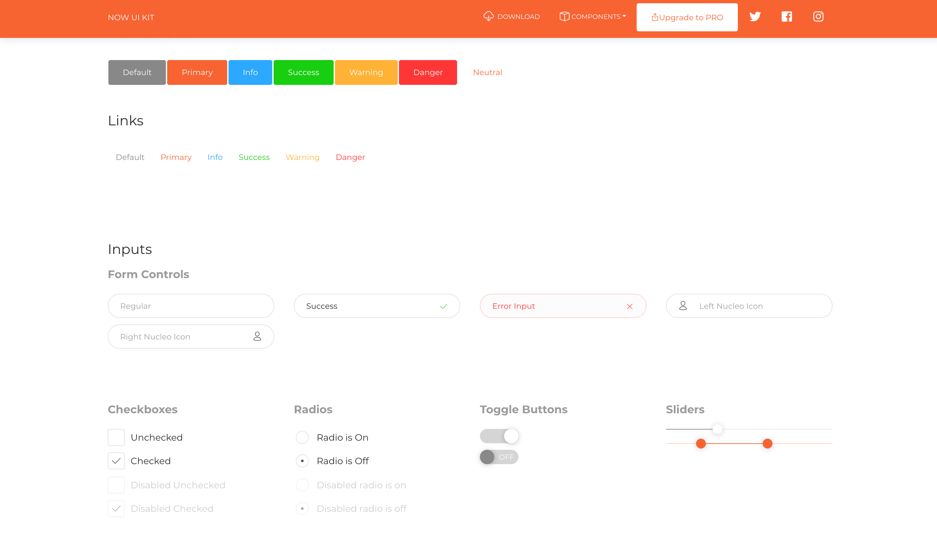Click the blue Info button
This screenshot has width=937, height=534.
point(250,72)
